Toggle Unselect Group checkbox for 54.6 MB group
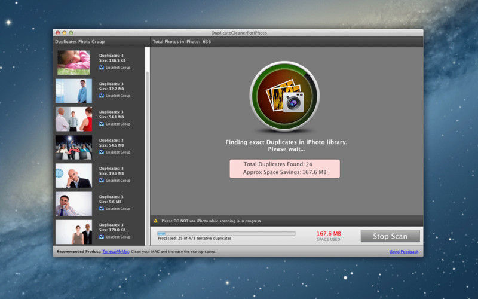 (102, 152)
